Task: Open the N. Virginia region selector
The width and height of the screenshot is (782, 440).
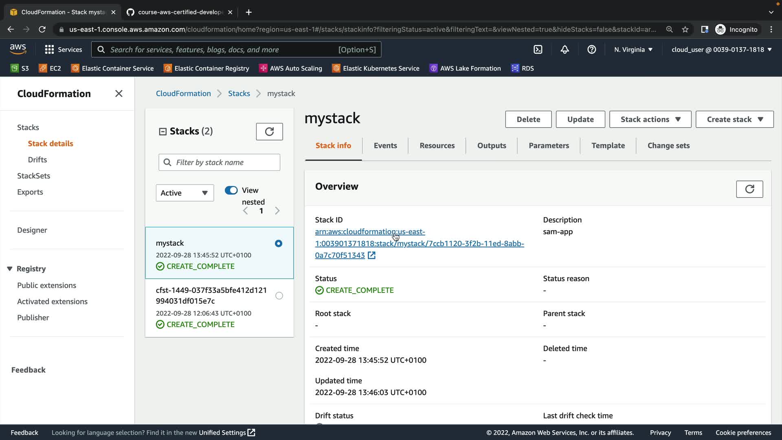Action: pyautogui.click(x=633, y=50)
